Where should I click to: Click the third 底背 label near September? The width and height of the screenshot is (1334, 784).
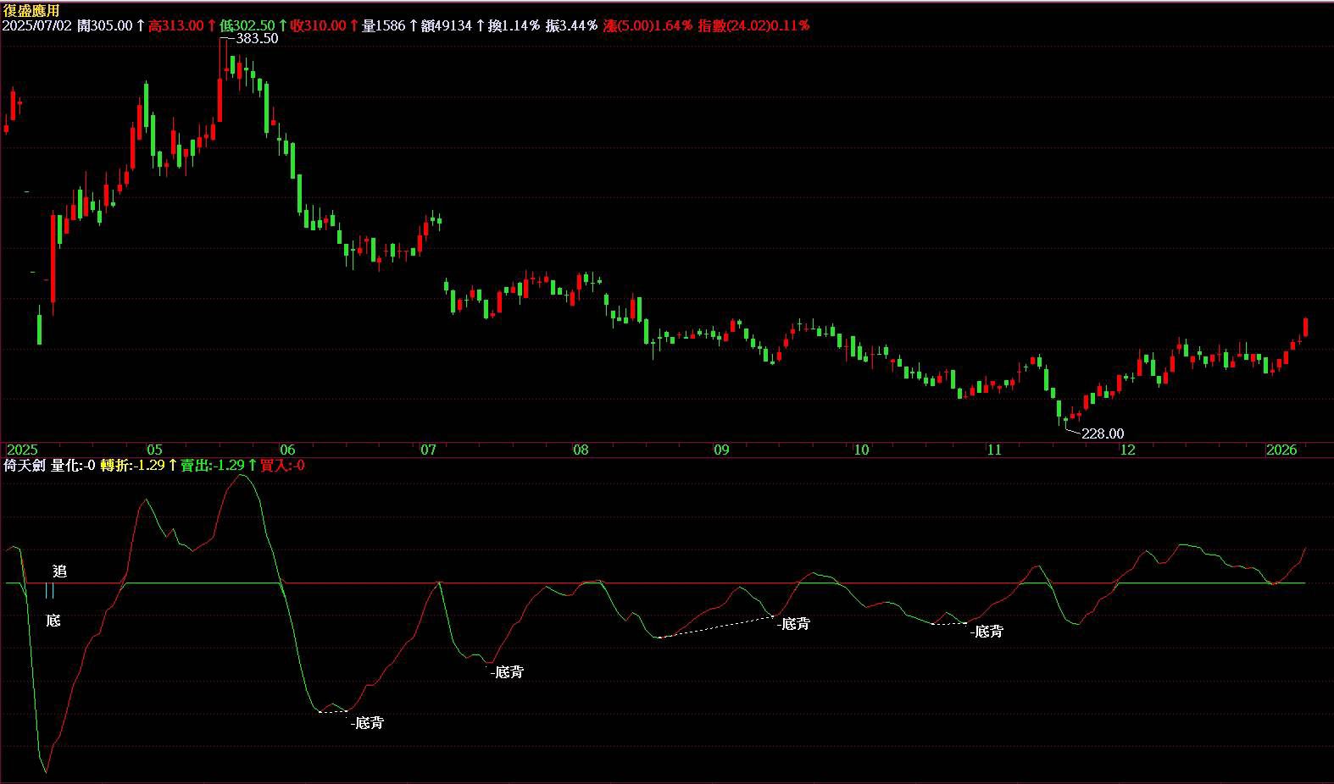[794, 624]
